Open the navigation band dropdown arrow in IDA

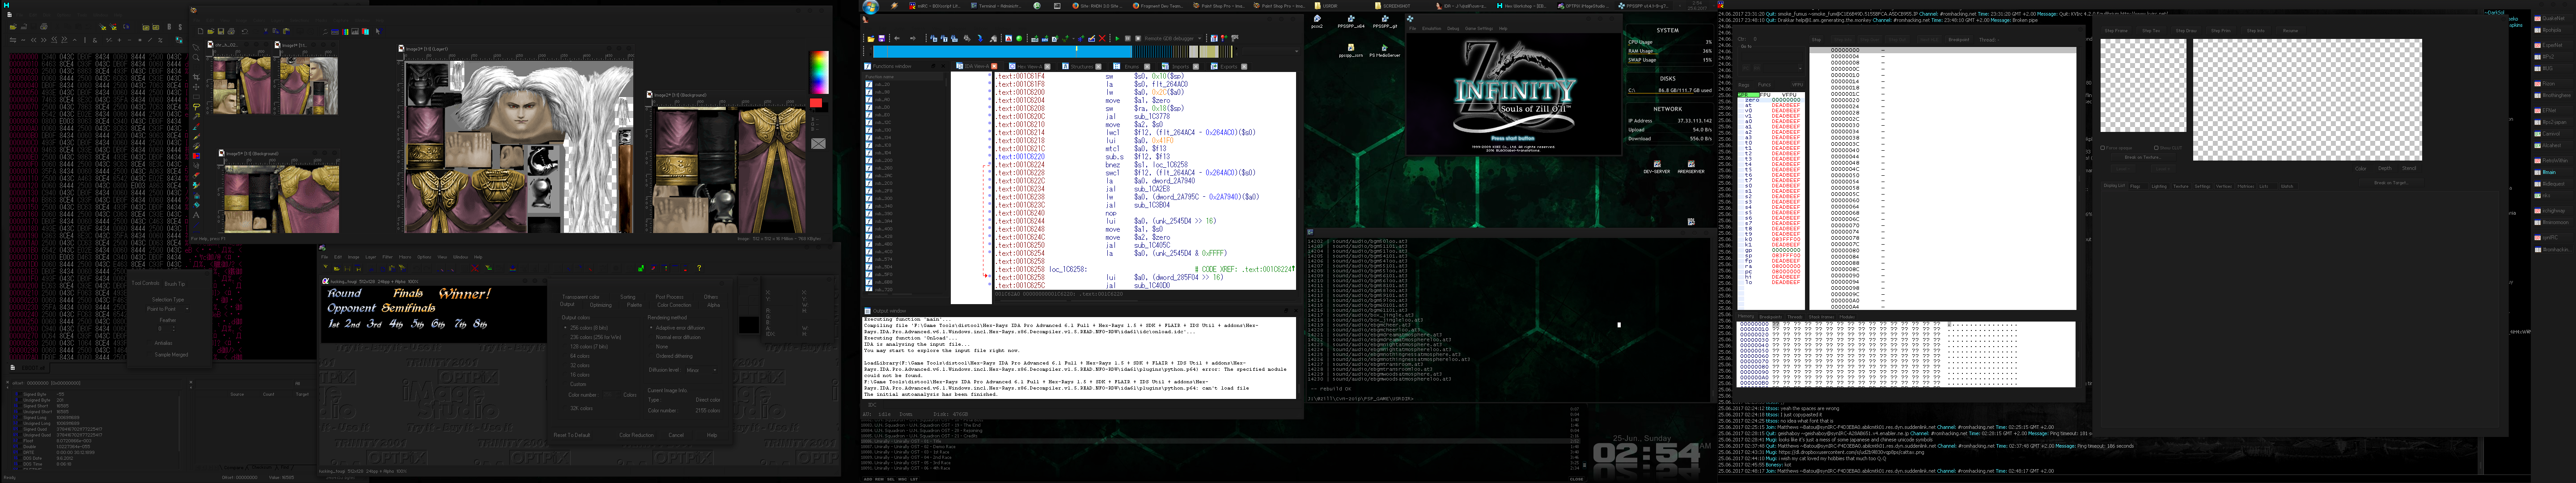tap(1297, 51)
